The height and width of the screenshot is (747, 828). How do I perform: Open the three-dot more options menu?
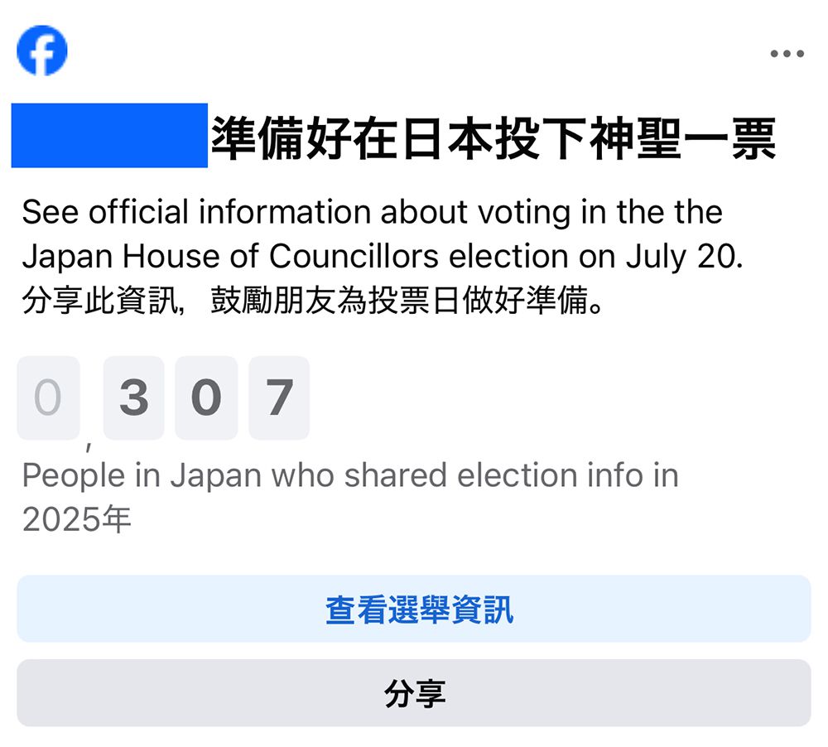(x=787, y=54)
